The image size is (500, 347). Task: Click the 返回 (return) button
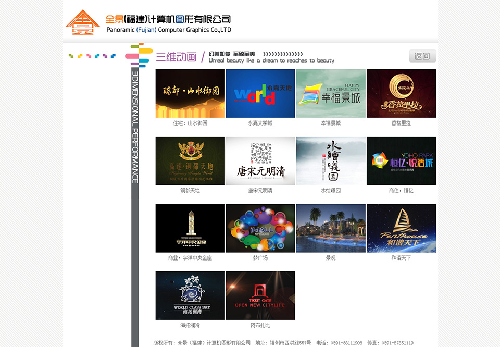click(x=422, y=56)
